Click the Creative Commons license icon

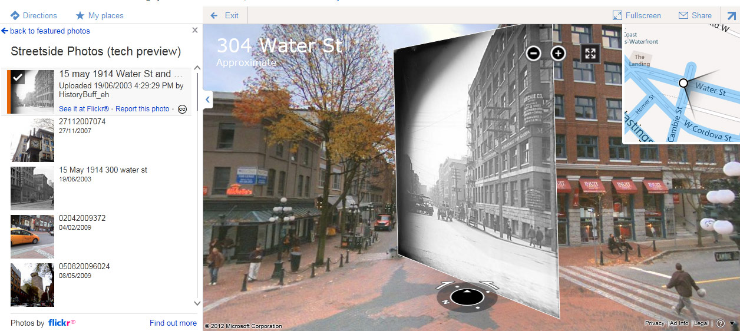(182, 109)
